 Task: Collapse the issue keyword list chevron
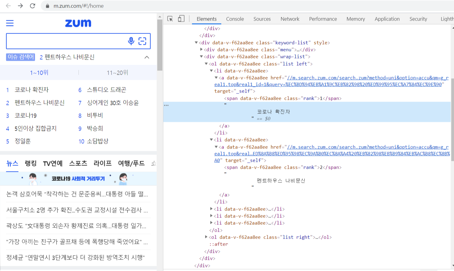point(147,57)
